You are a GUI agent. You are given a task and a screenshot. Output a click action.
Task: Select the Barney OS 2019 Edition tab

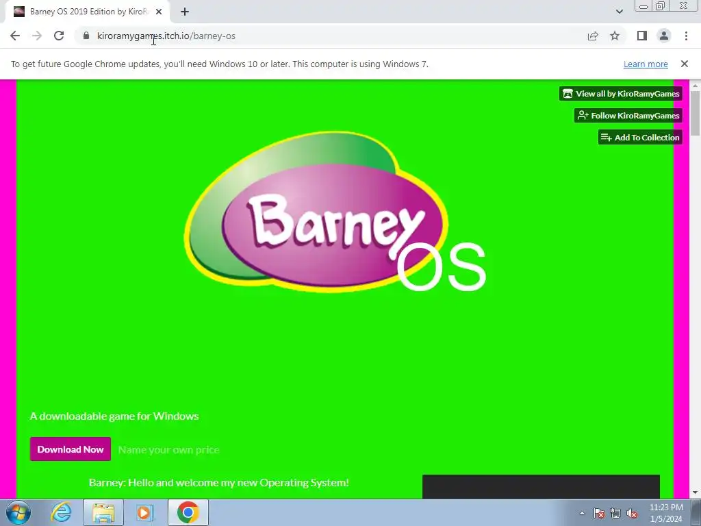pyautogui.click(x=87, y=12)
